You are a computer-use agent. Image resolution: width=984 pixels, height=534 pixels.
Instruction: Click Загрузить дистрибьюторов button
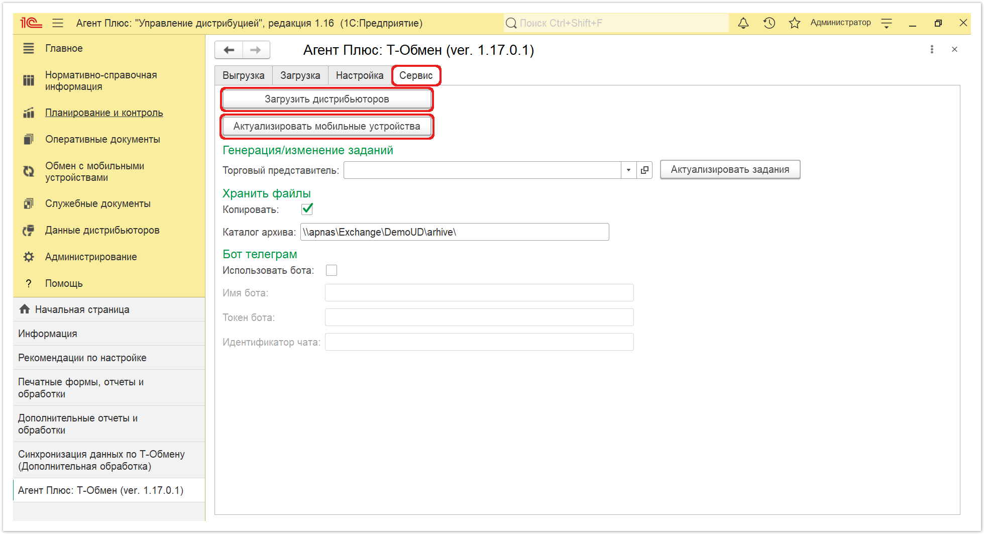327,99
